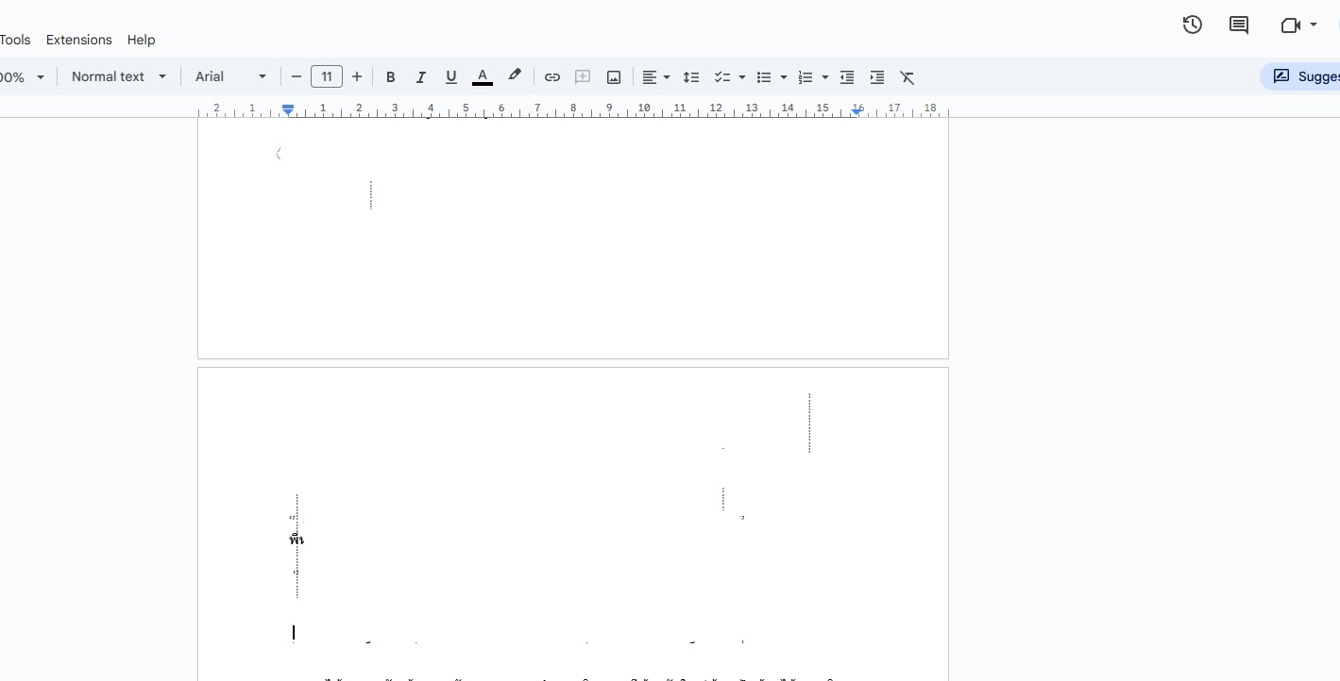This screenshot has height=681, width=1340.
Task: Increase font size with the plus button
Action: pyautogui.click(x=357, y=76)
